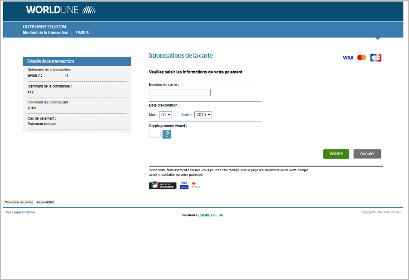Open the Accessibilité link

pos(46,202)
